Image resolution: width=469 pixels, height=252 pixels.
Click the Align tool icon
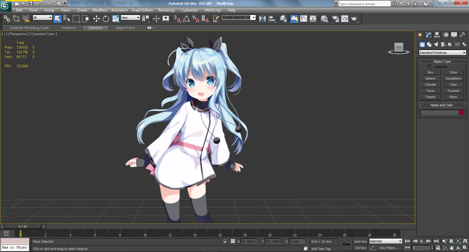tap(272, 19)
